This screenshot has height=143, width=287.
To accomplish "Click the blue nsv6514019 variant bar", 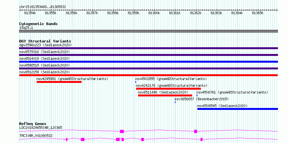I will (148, 62).
